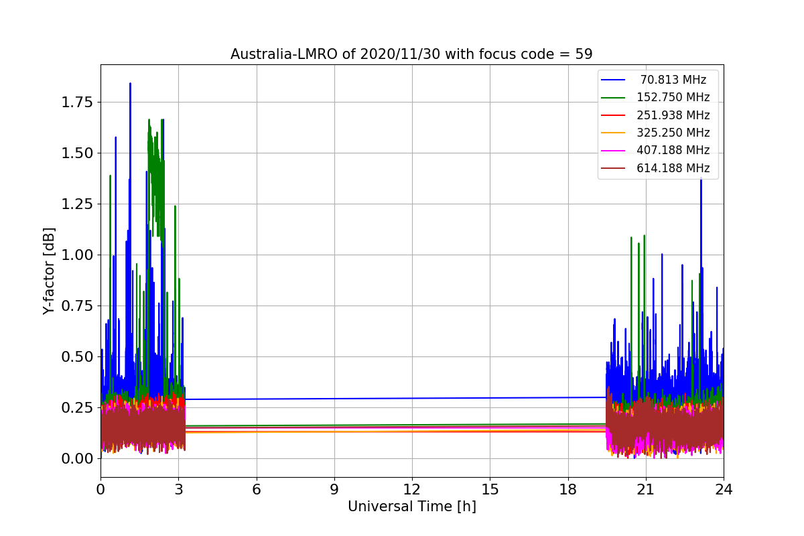The image size is (804, 536).
Task: Click the 21 hour x-axis tick label
Action: coord(645,489)
